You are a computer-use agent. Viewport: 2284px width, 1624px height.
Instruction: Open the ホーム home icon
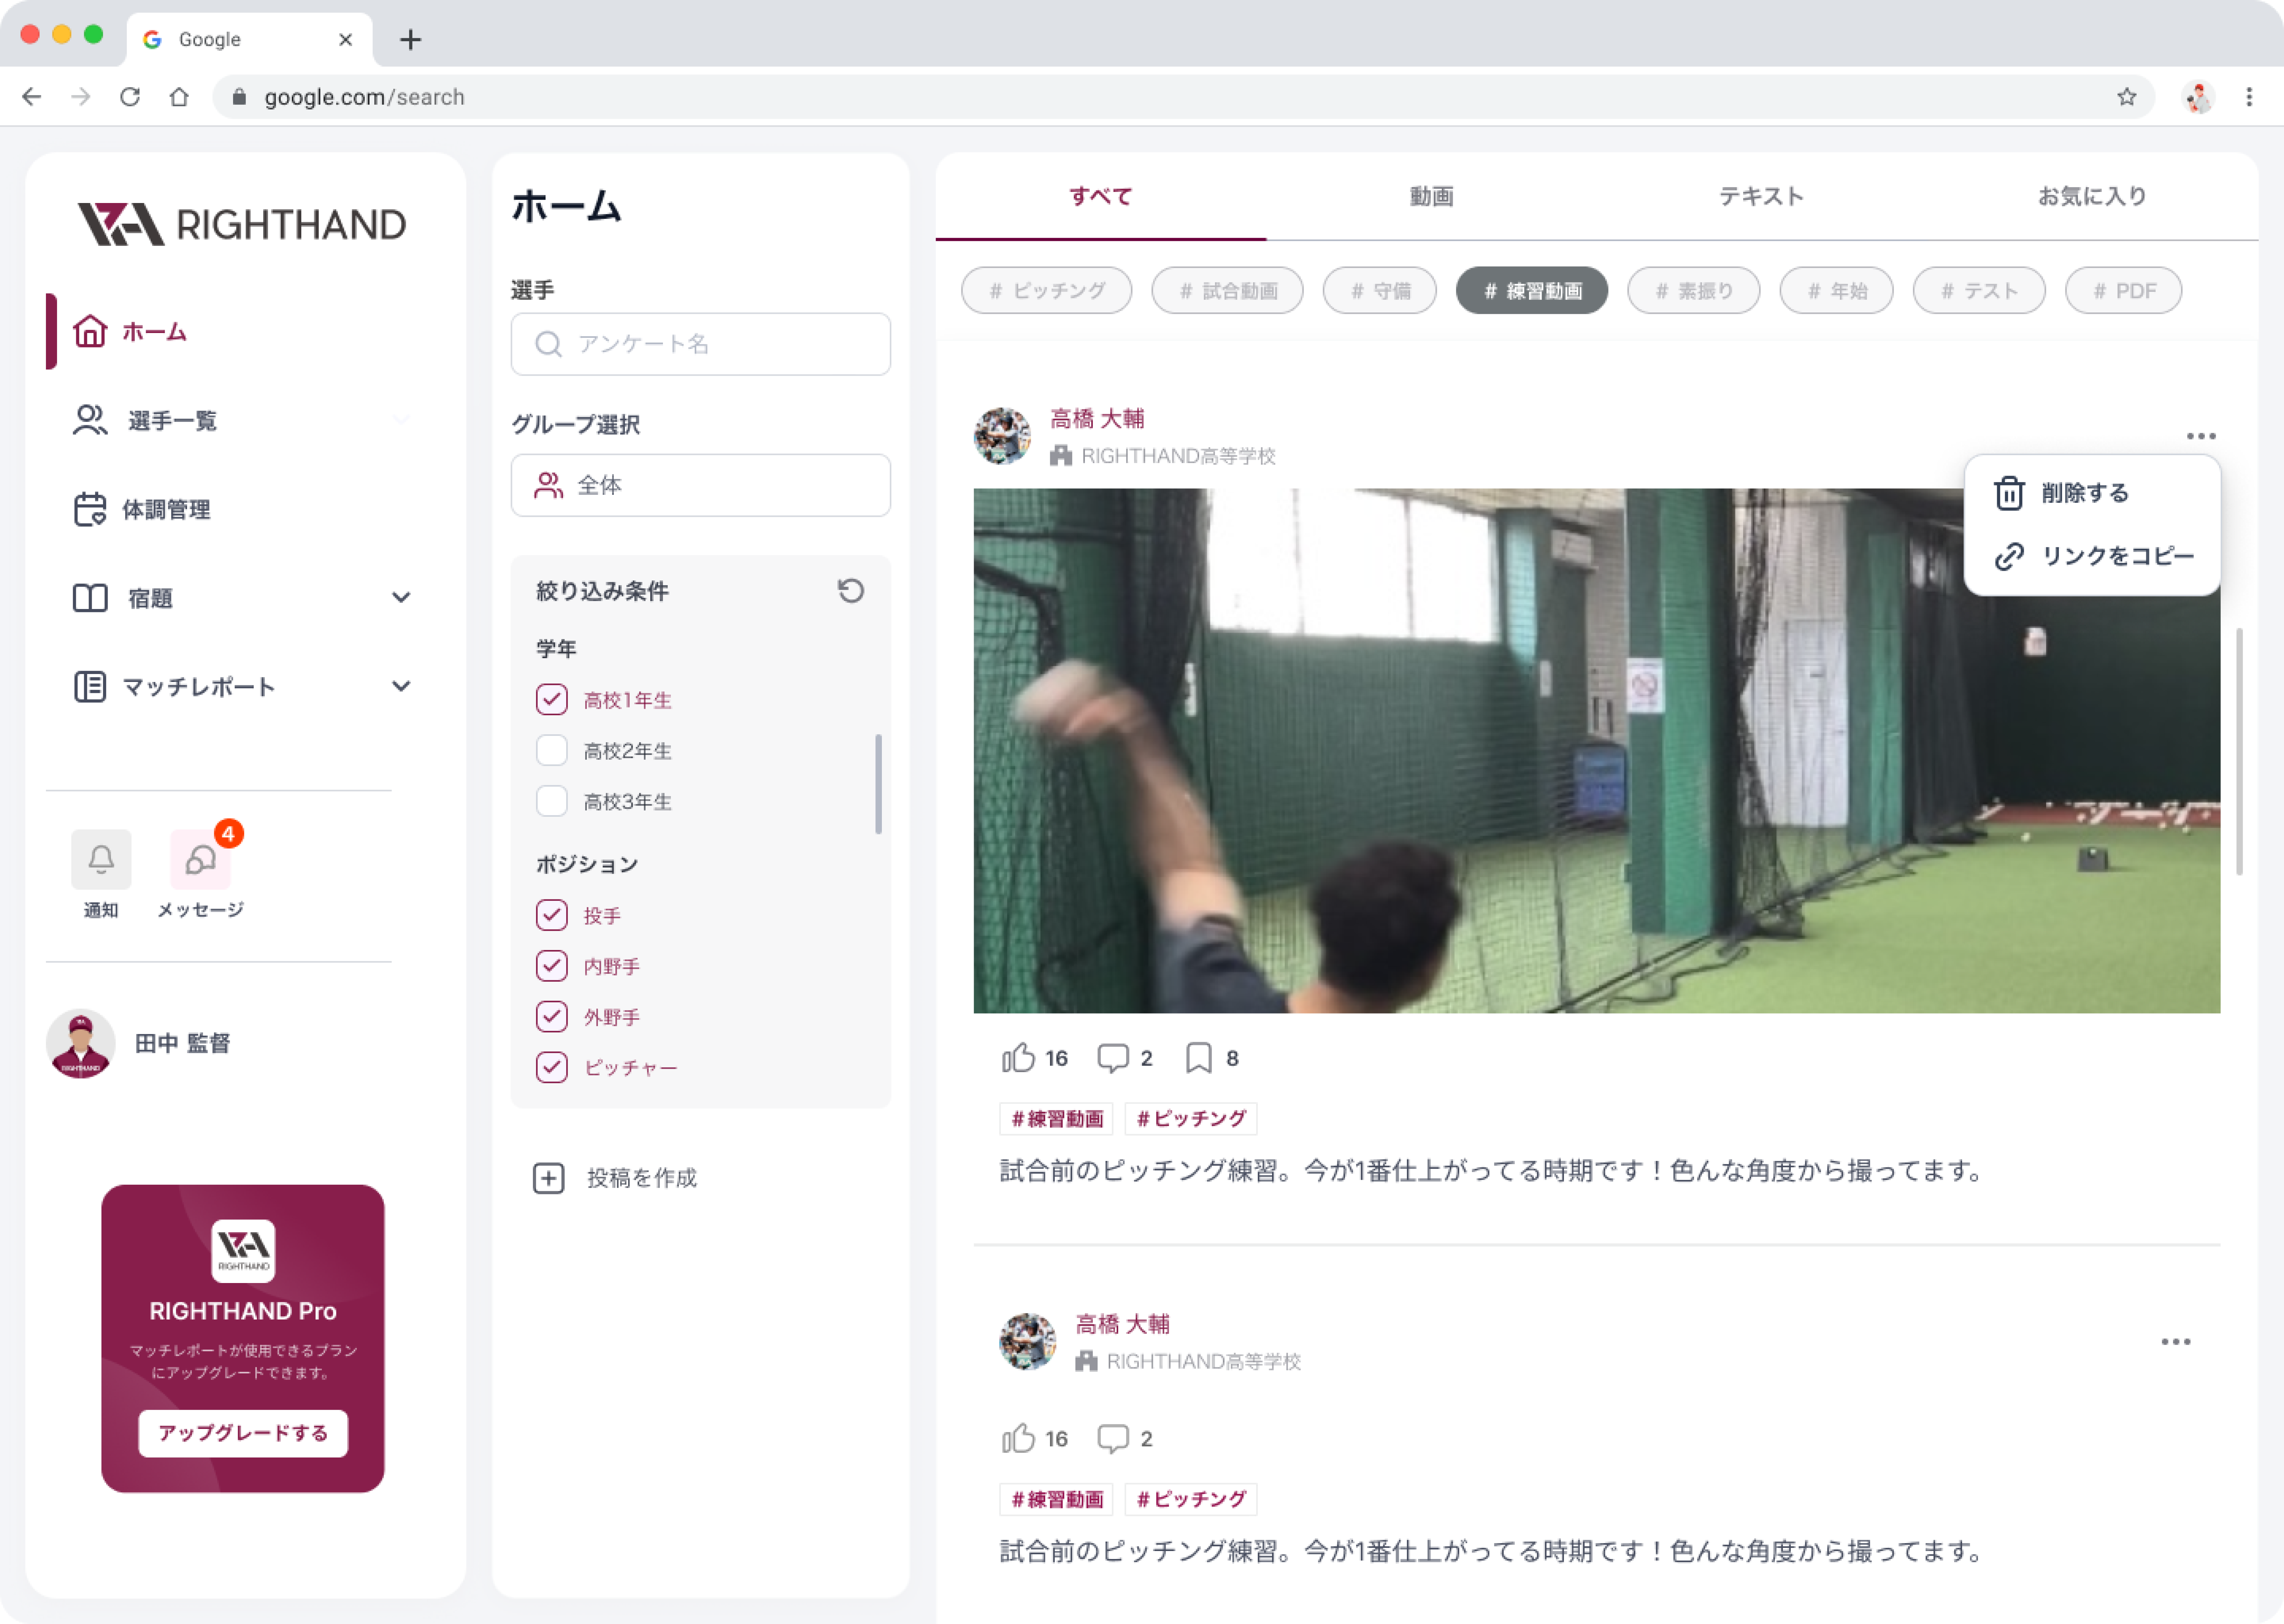point(90,331)
